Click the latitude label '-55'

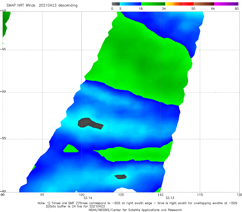[x=3, y=138]
